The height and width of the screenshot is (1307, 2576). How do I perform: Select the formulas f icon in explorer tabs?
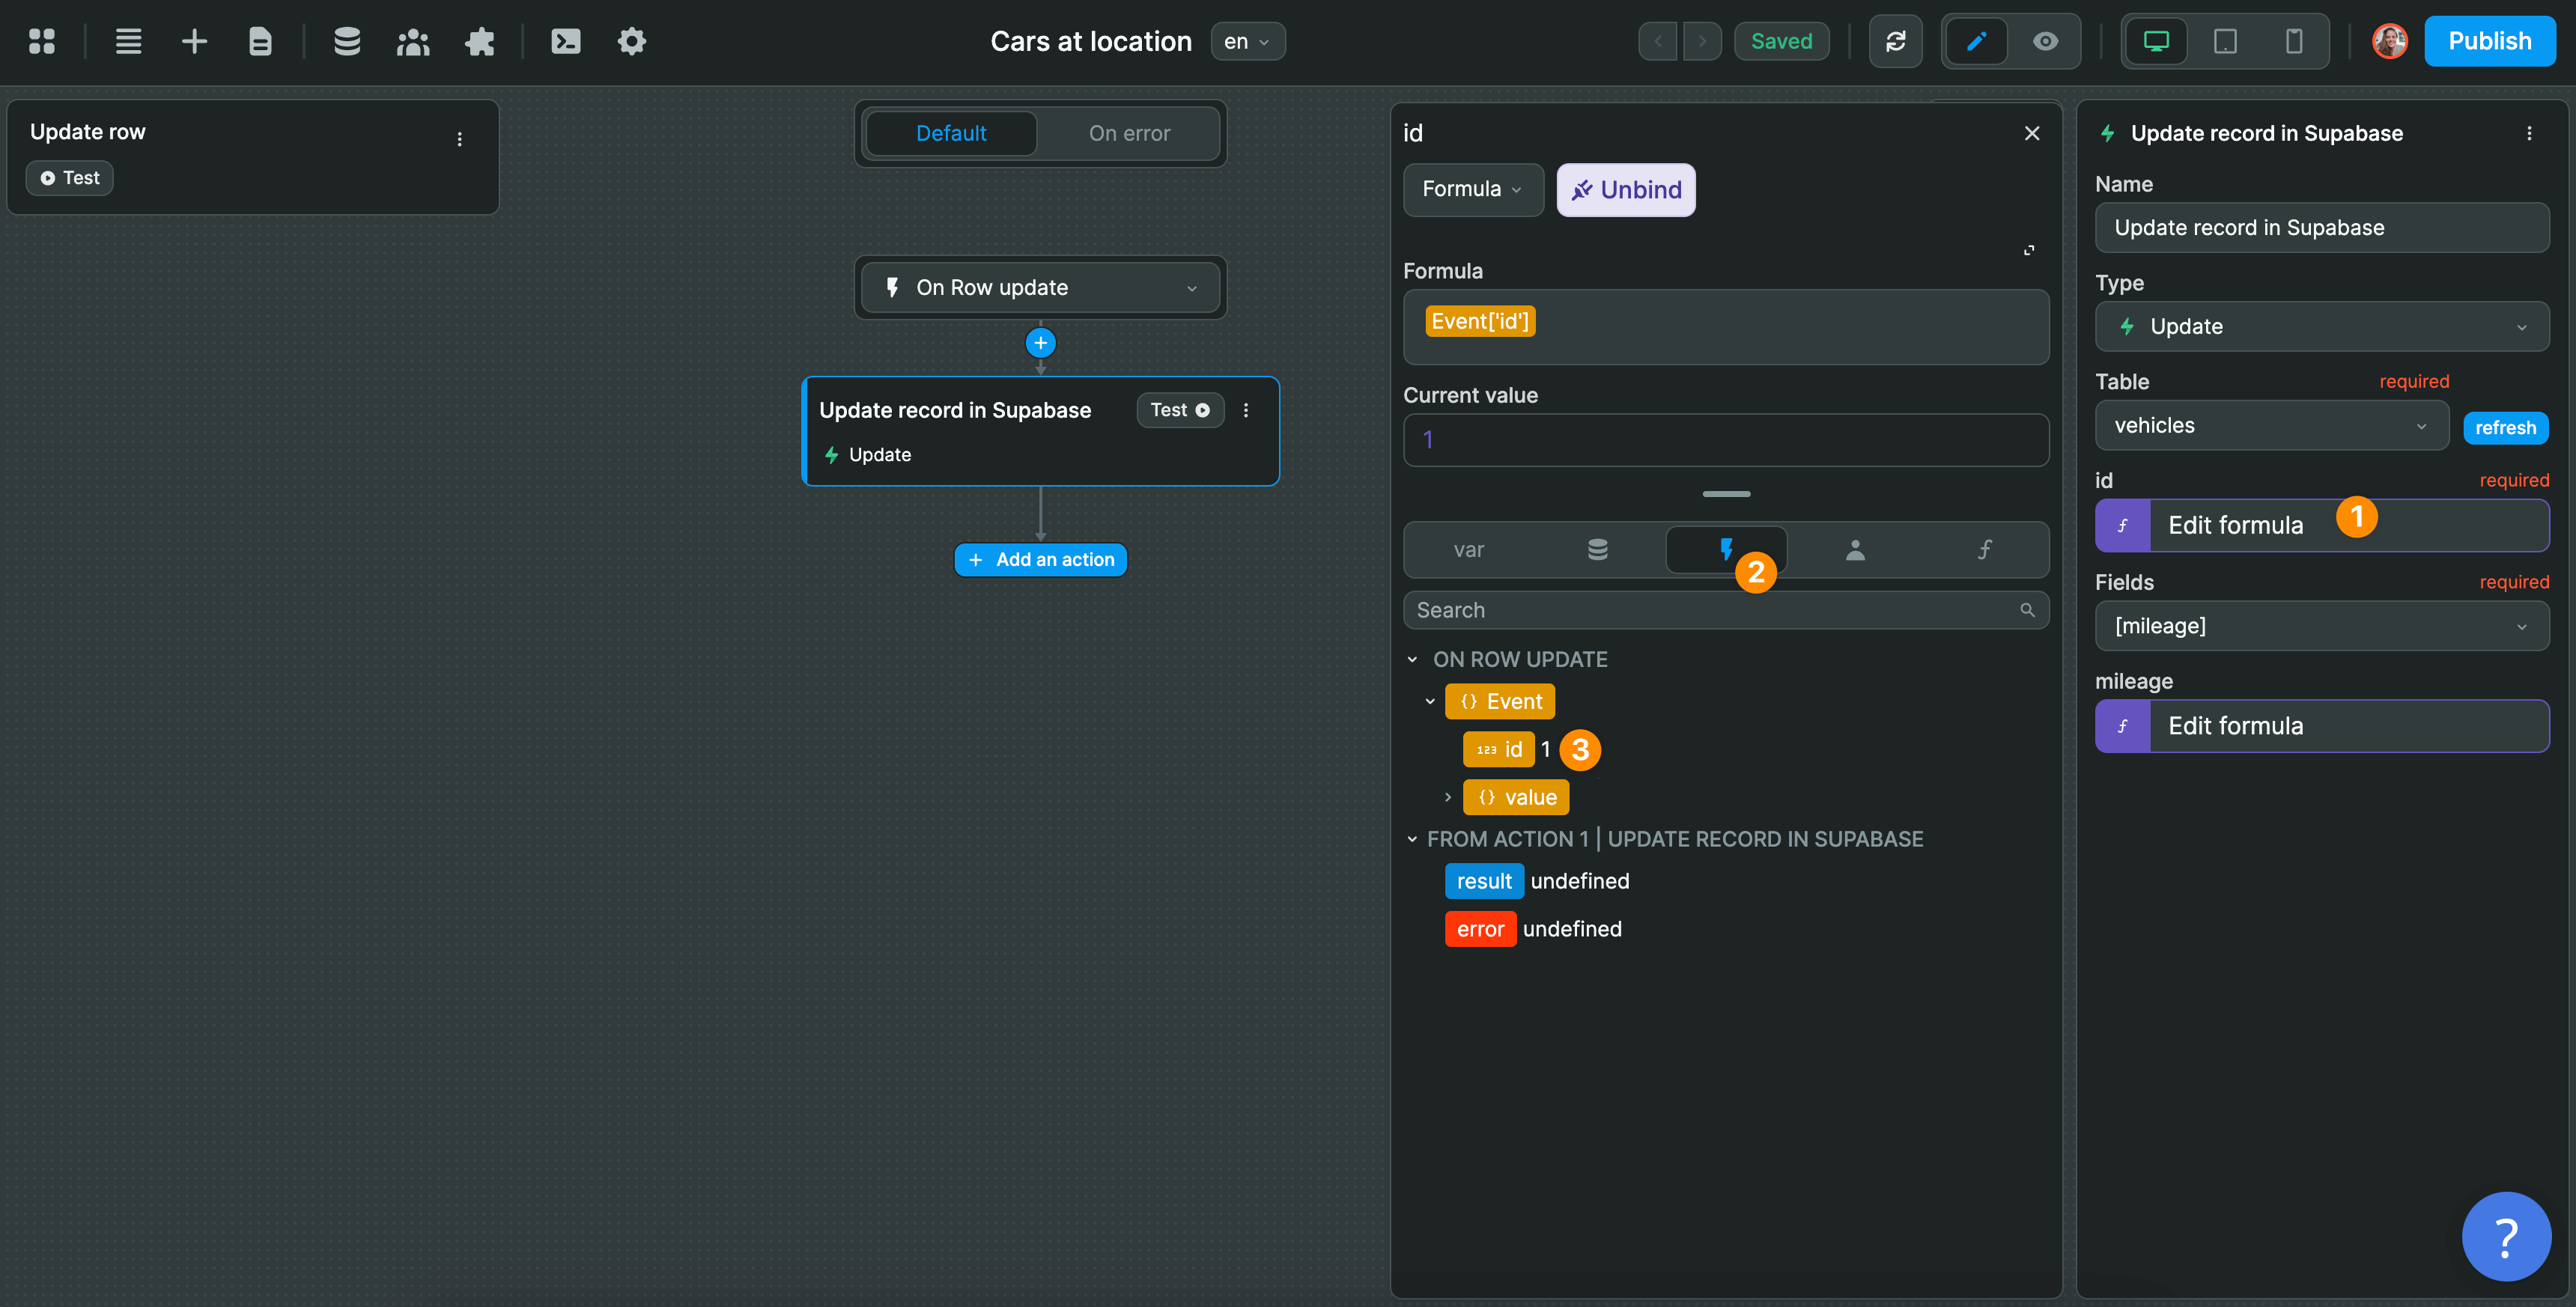click(1984, 549)
